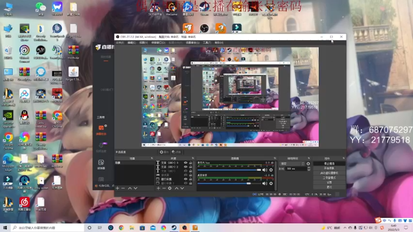Mute the 麦克风/Aux channel
Image resolution: width=413 pixels, height=232 pixels.
point(265,170)
